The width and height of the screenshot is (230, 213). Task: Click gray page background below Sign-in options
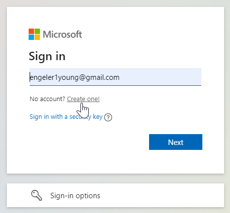click(x=115, y=210)
